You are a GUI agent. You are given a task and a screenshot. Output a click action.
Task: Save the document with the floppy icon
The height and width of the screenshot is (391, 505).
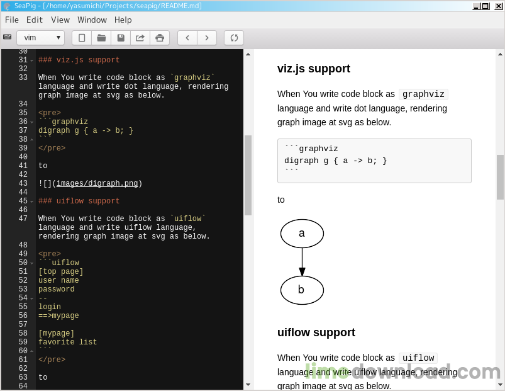click(121, 38)
